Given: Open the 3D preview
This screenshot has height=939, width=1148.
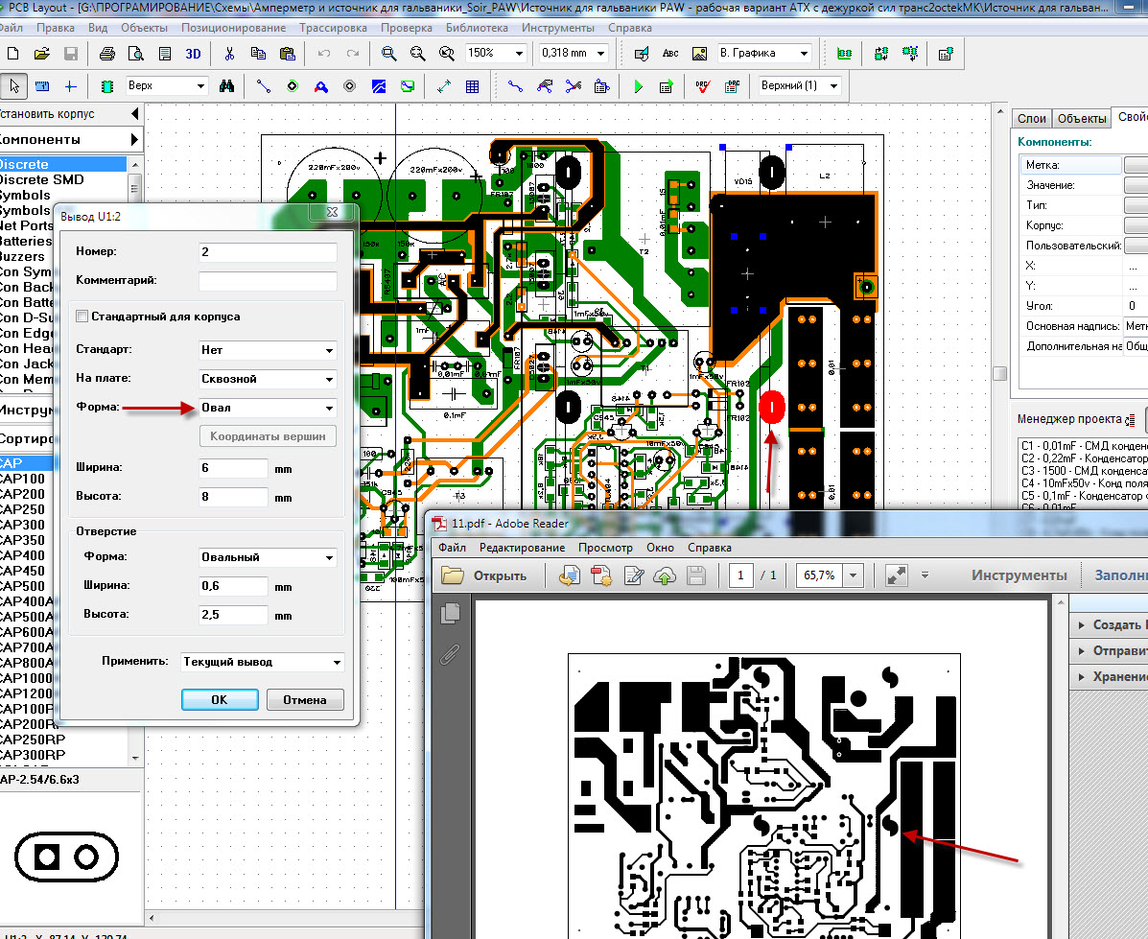Looking at the screenshot, I should (194, 54).
